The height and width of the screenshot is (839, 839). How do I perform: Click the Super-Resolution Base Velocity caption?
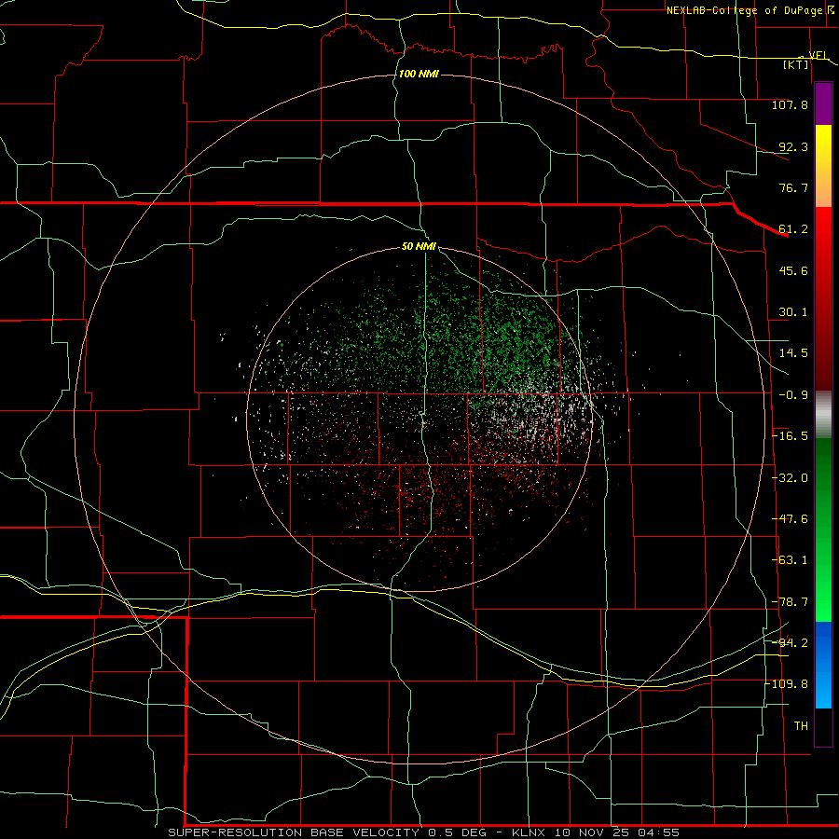(x=424, y=832)
